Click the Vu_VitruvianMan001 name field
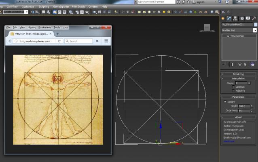Image resolution: width=258 pixels, height=162 pixels. 237,25
